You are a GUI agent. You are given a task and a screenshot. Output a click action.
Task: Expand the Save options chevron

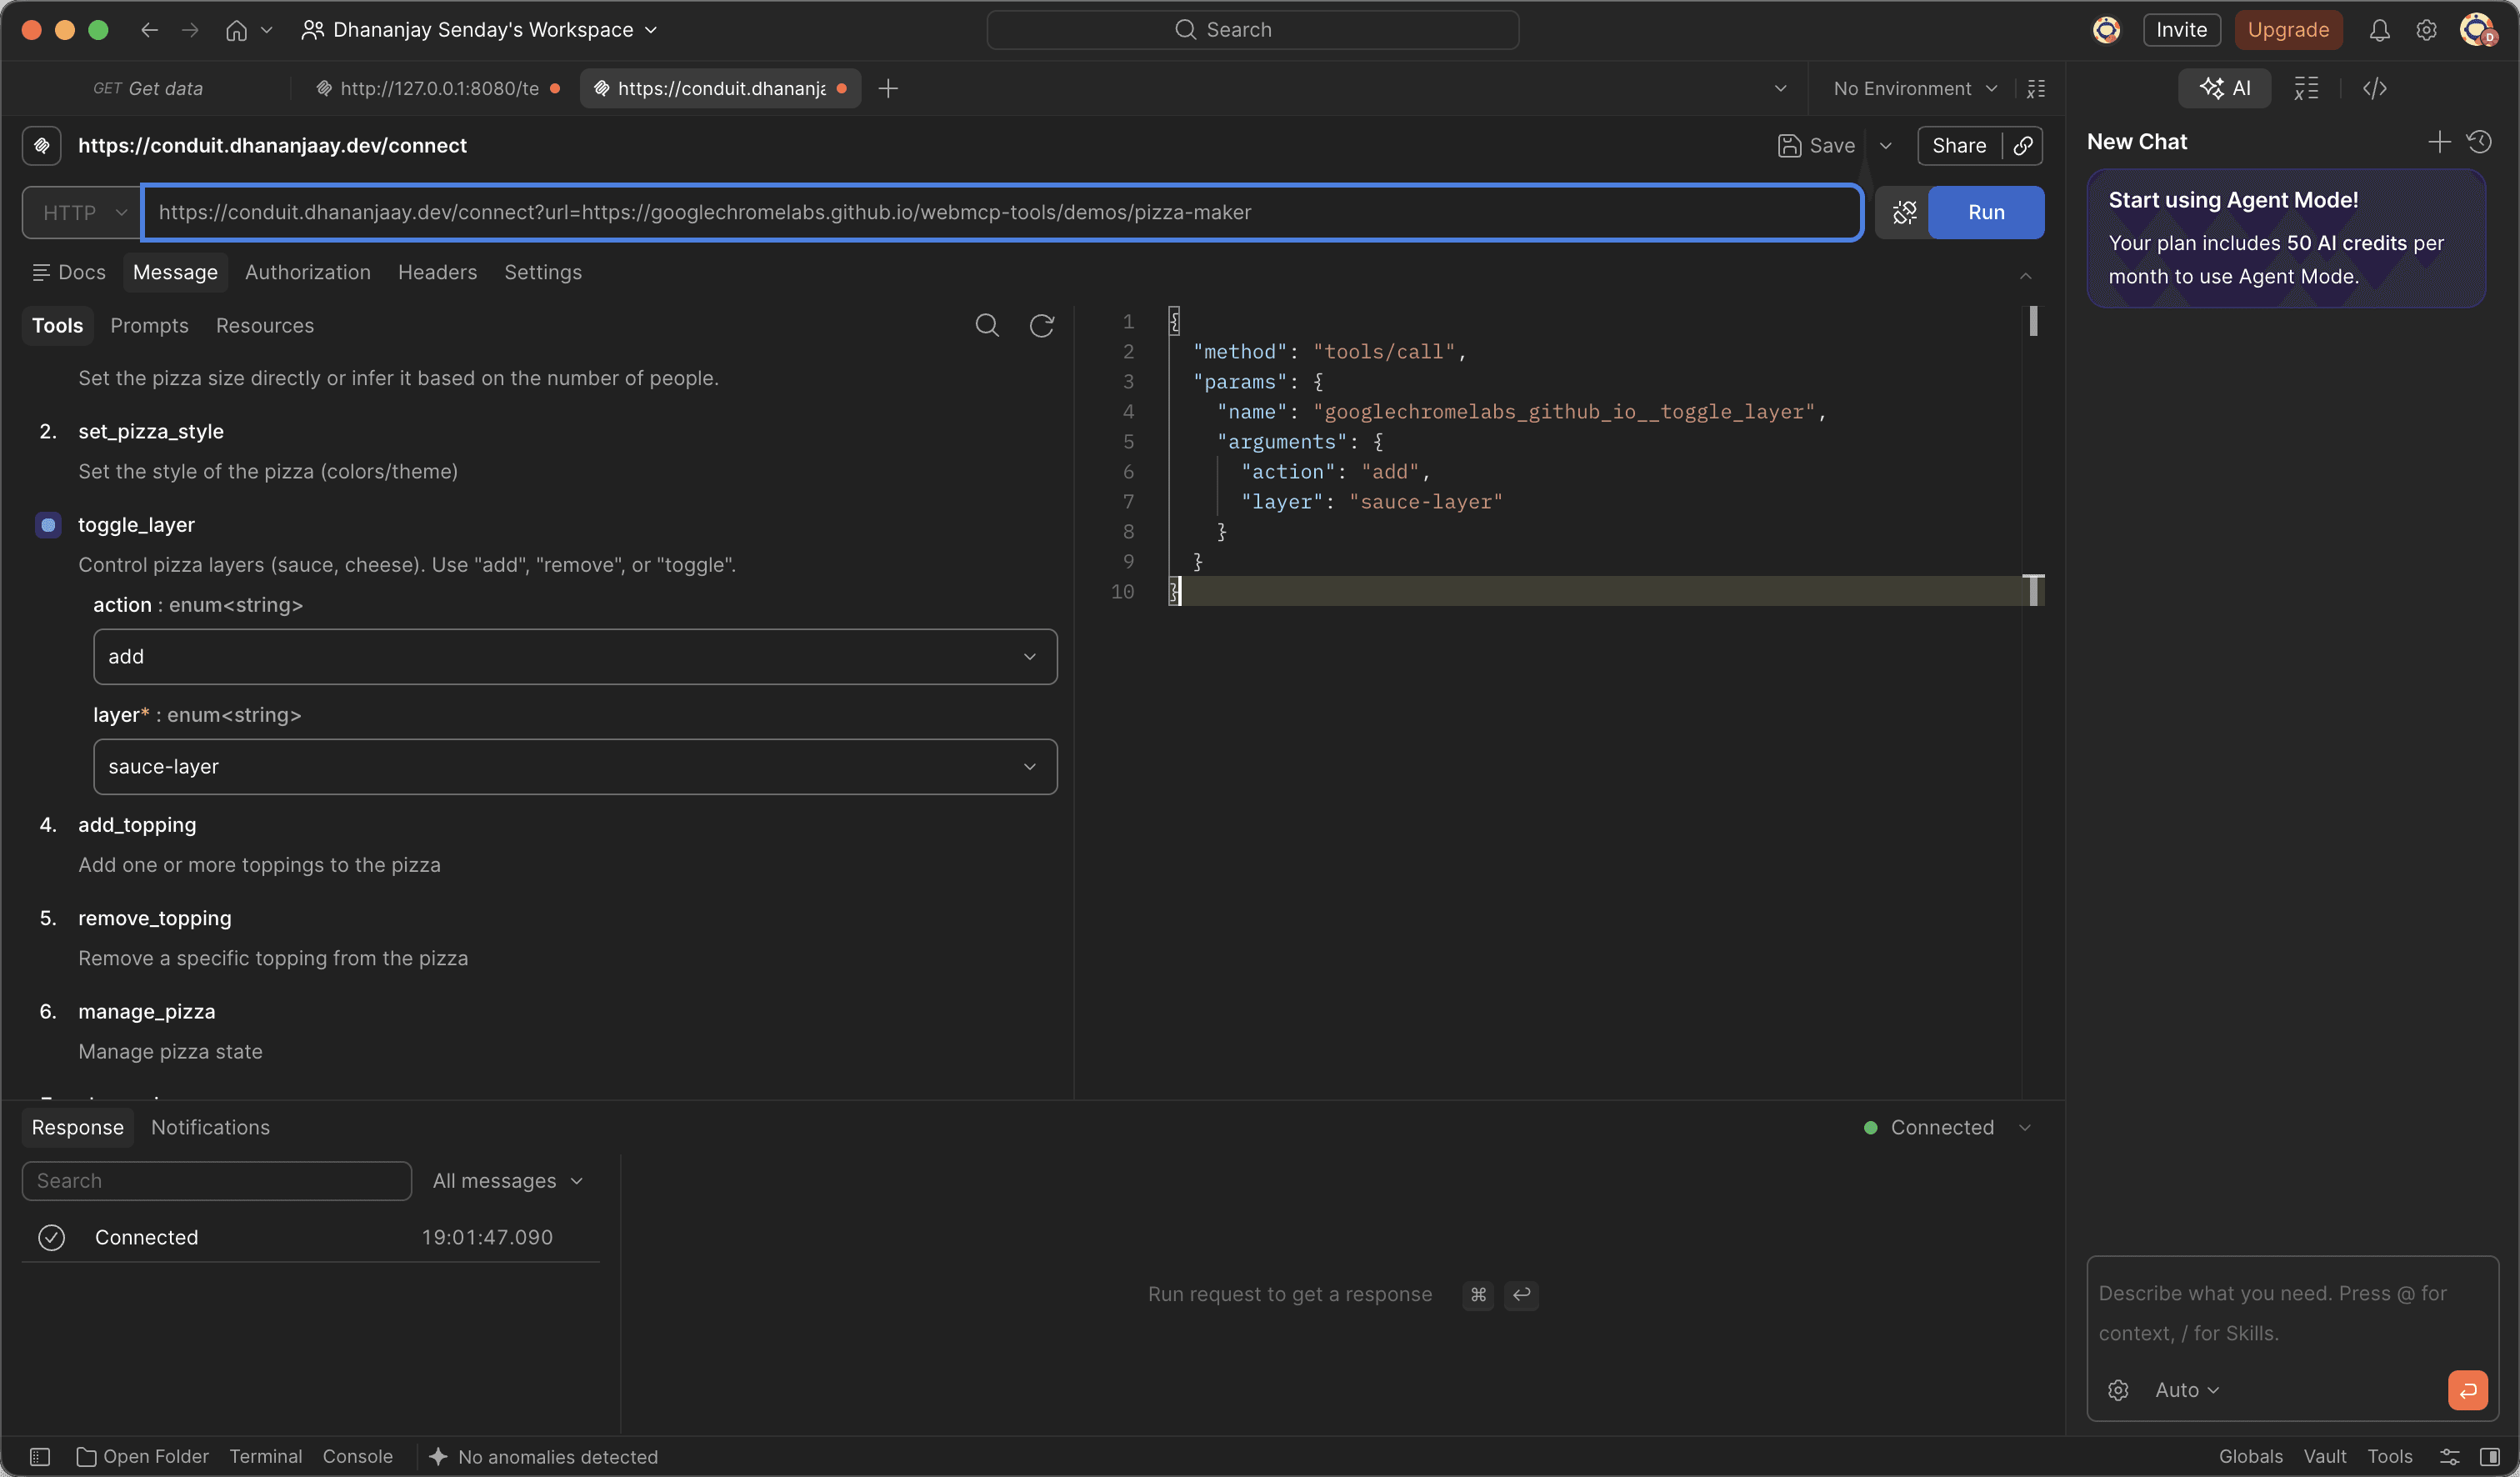[x=1885, y=146]
